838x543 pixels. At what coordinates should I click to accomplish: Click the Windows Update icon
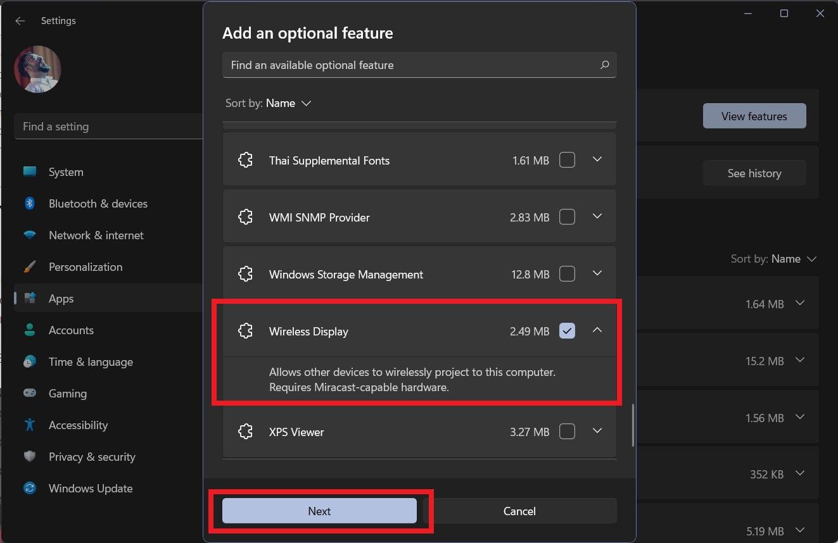coord(30,489)
